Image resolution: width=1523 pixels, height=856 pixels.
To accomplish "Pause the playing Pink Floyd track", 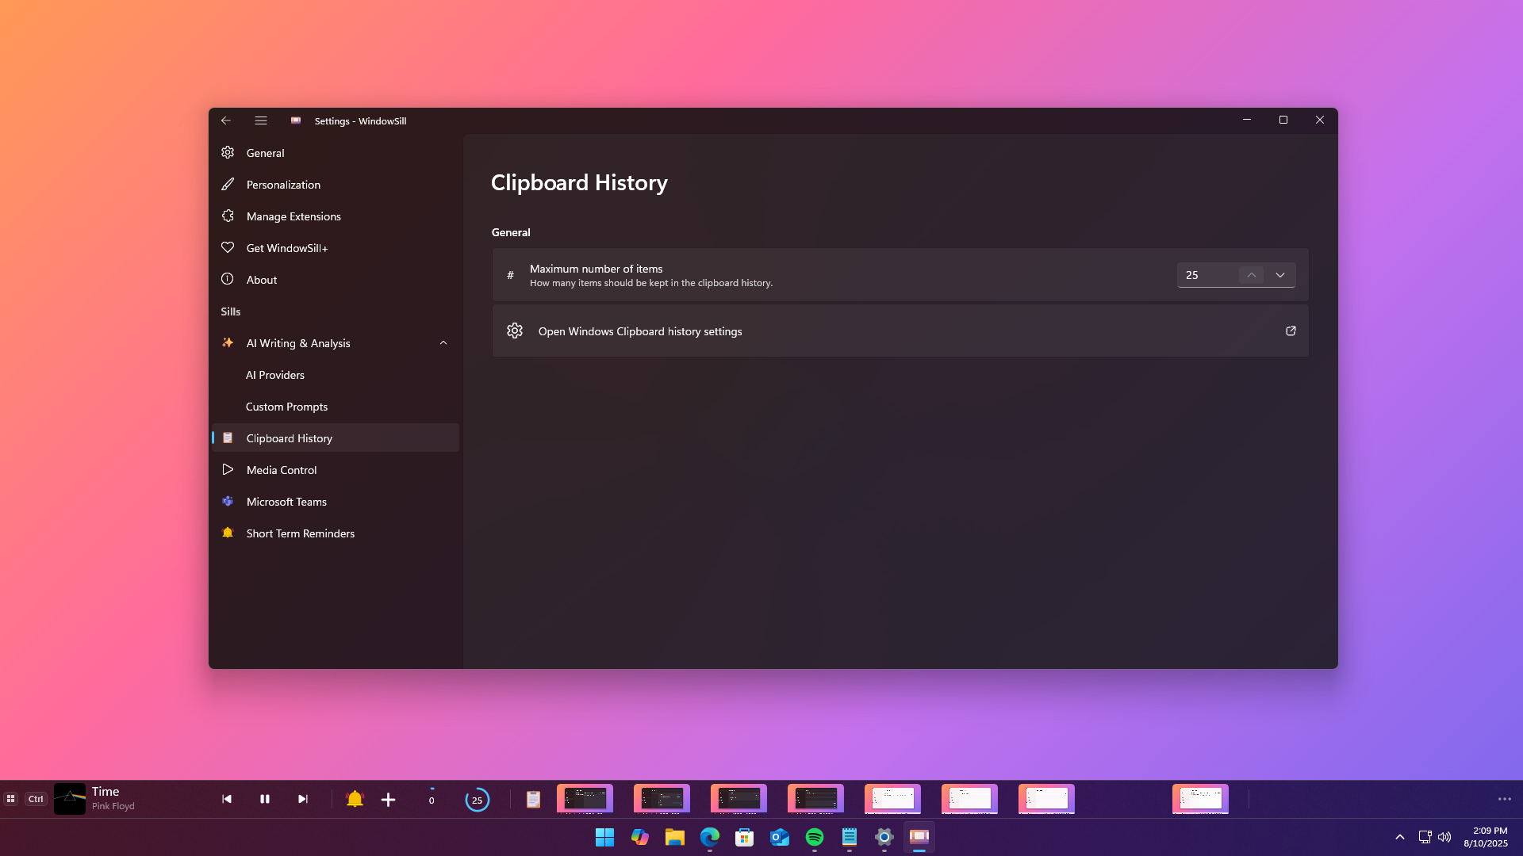I will [x=265, y=799].
